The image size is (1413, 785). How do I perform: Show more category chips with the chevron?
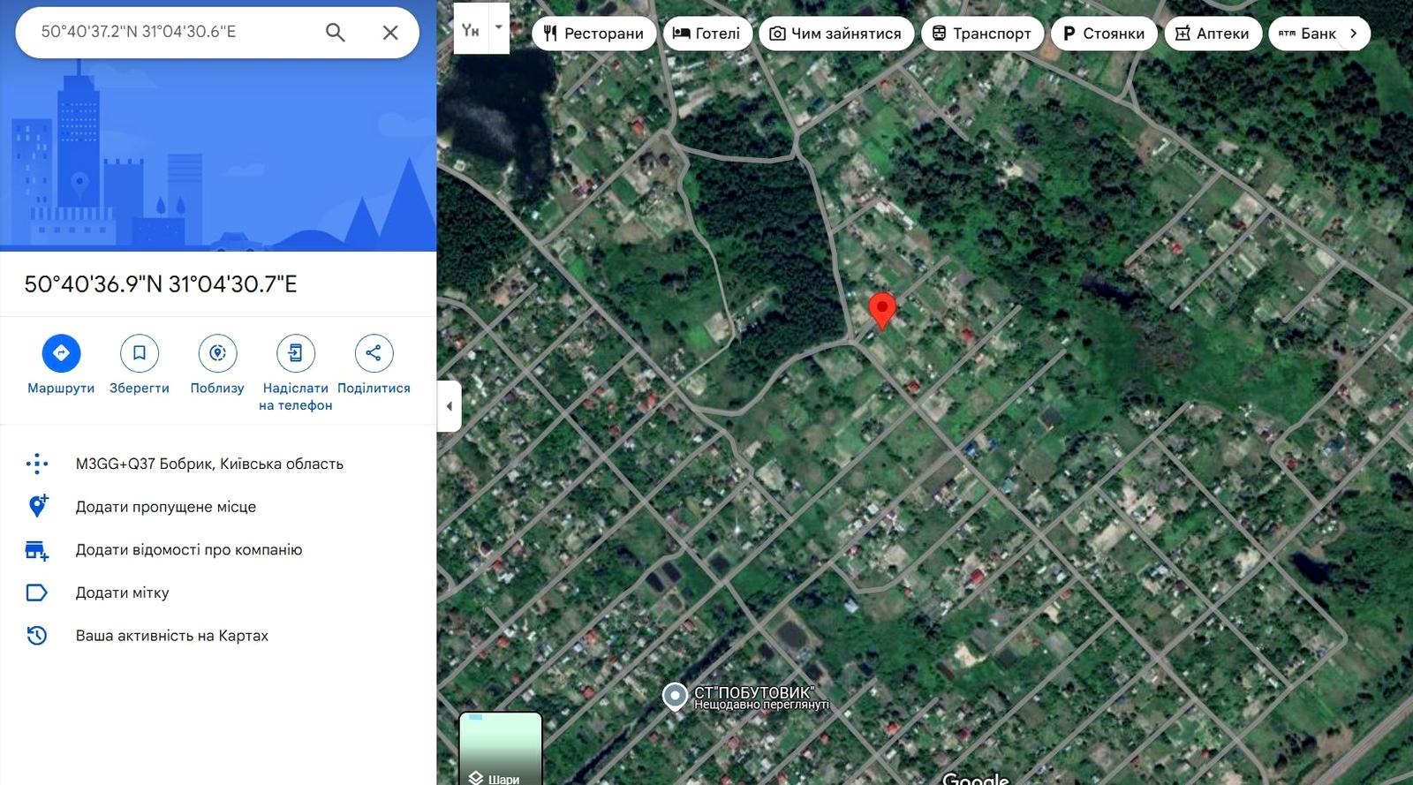point(1353,34)
